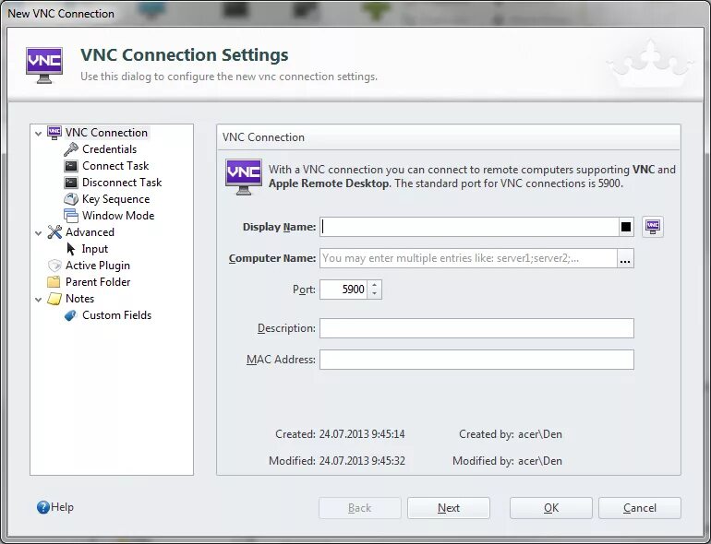Select the Input tree item
Screen dimensions: 711x544
[x=95, y=249]
